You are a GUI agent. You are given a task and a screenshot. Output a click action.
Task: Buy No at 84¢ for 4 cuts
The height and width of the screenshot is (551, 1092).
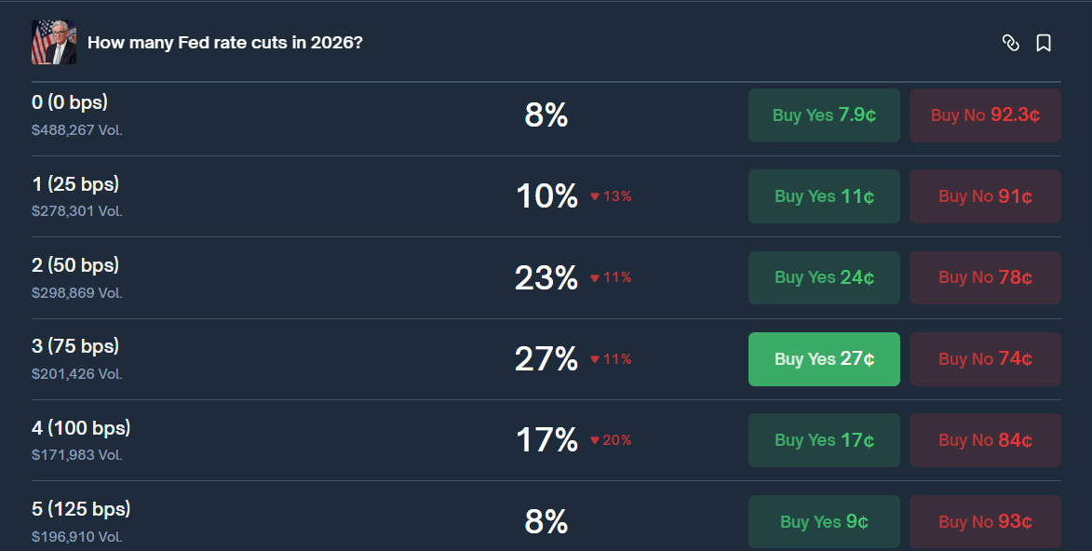[x=985, y=439]
